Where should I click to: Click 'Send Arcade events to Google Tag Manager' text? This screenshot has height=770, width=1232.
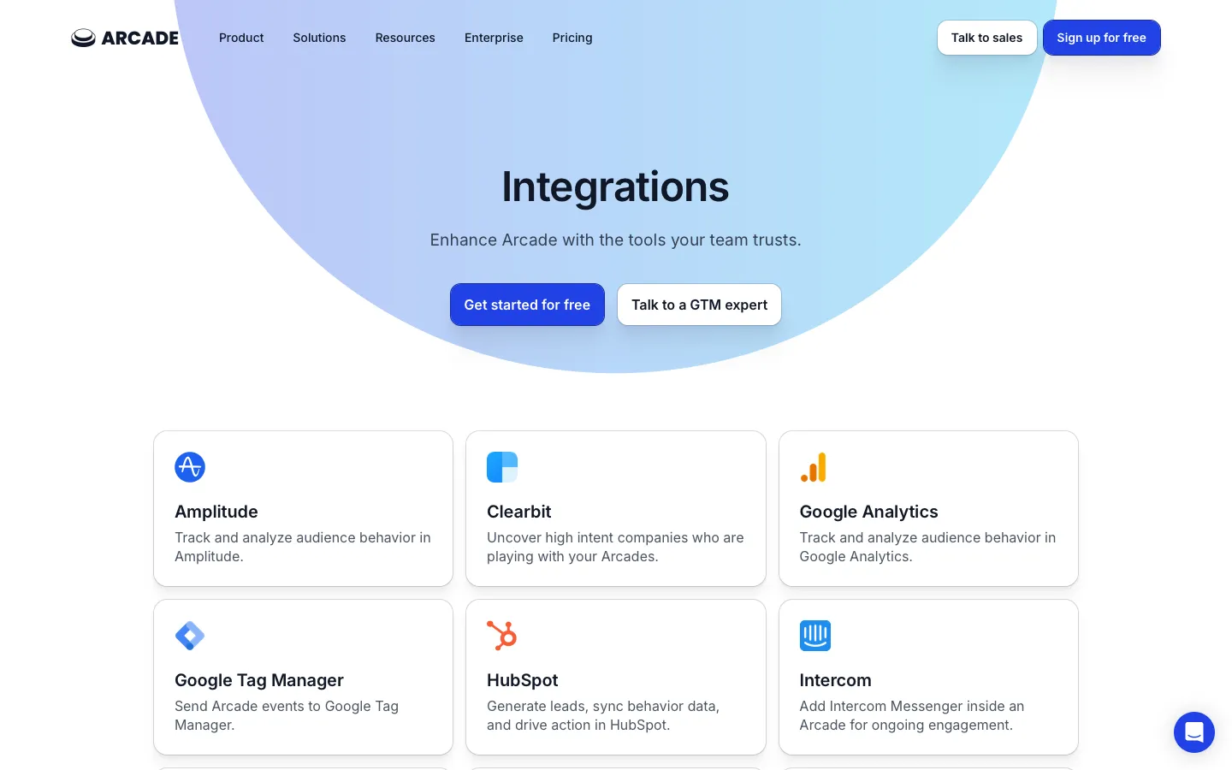[287, 715]
